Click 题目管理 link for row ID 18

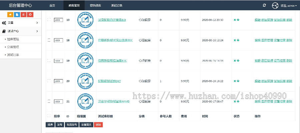tap(267, 40)
